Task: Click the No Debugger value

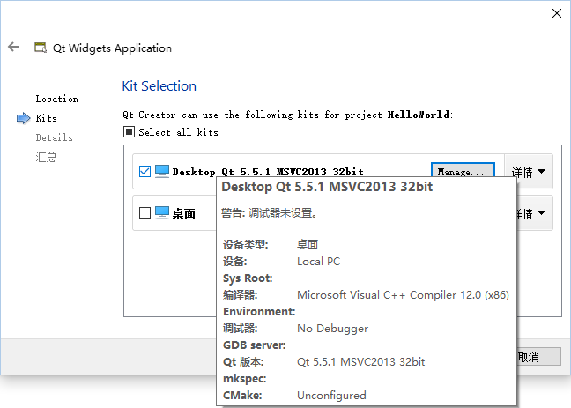Action: tap(333, 329)
